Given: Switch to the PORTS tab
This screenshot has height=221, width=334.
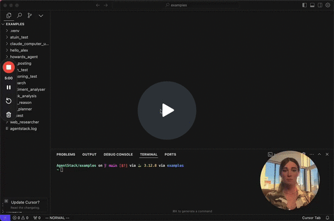Looking at the screenshot, I should click(170, 154).
